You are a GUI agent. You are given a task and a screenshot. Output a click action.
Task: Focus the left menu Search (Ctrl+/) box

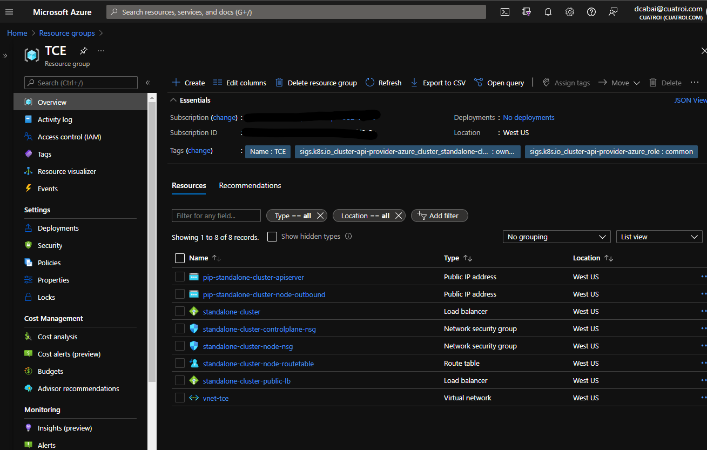click(x=81, y=83)
